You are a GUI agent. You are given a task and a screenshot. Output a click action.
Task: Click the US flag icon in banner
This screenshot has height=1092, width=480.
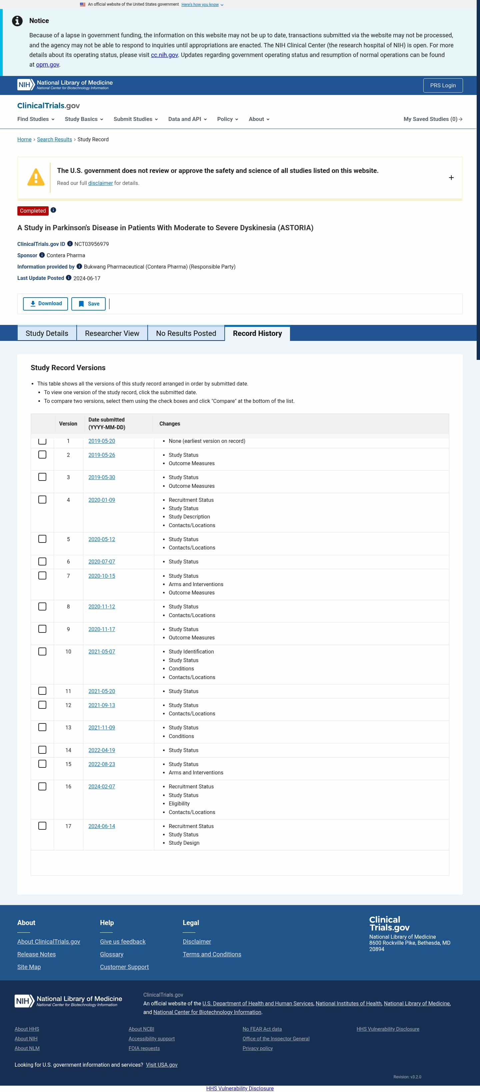coord(83,4)
